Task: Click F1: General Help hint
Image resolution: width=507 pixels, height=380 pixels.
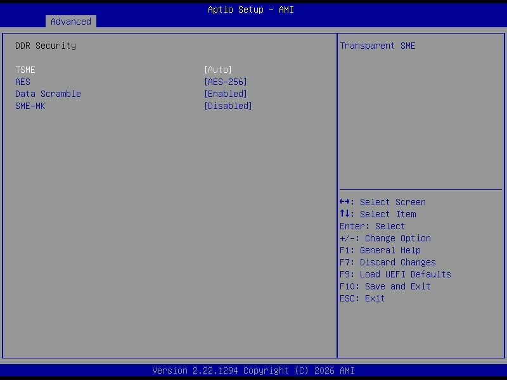Action: tap(380, 250)
